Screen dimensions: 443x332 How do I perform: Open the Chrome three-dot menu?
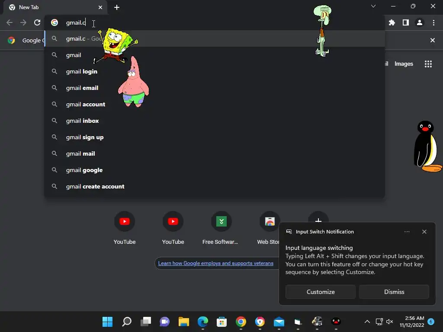(433, 22)
